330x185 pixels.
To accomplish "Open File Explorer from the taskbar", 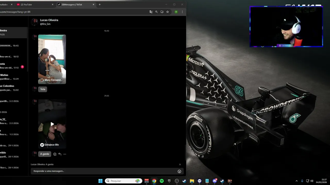I will (192, 181).
